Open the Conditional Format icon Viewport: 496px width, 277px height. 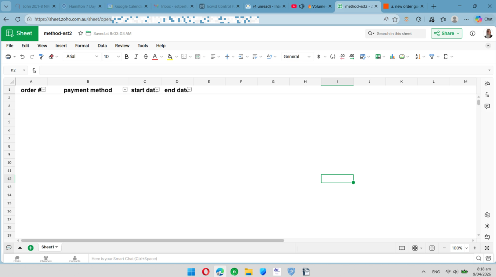[363, 57]
